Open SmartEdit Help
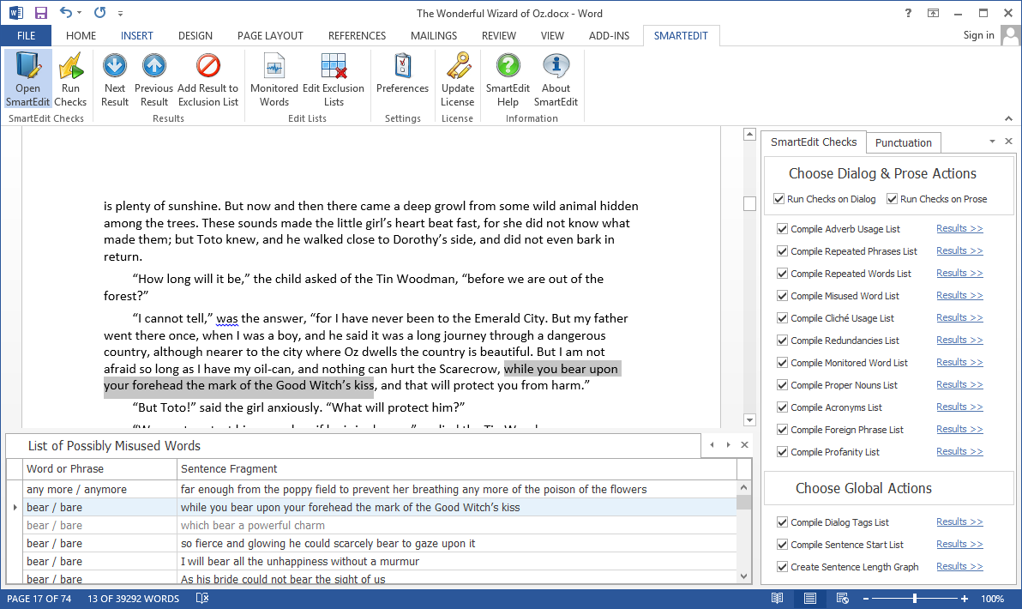Viewport: 1022px width, 609px height. tap(508, 80)
